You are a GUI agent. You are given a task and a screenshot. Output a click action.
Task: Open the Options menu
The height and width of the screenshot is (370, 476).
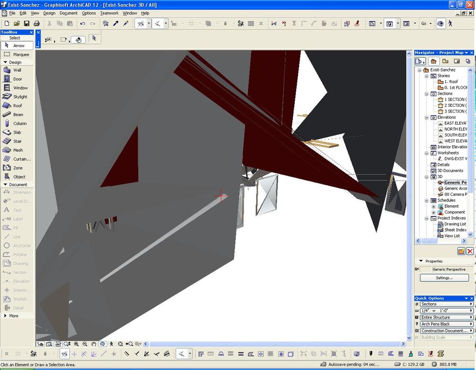89,13
